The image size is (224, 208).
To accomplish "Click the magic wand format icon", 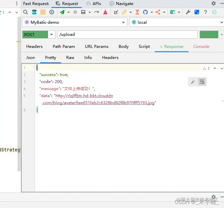I will click(x=193, y=82).
